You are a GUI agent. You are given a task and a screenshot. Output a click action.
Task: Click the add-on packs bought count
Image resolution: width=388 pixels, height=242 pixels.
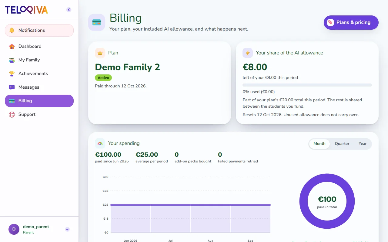pyautogui.click(x=177, y=155)
